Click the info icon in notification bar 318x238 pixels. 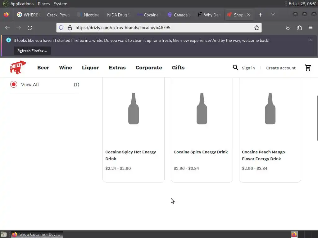click(8, 40)
